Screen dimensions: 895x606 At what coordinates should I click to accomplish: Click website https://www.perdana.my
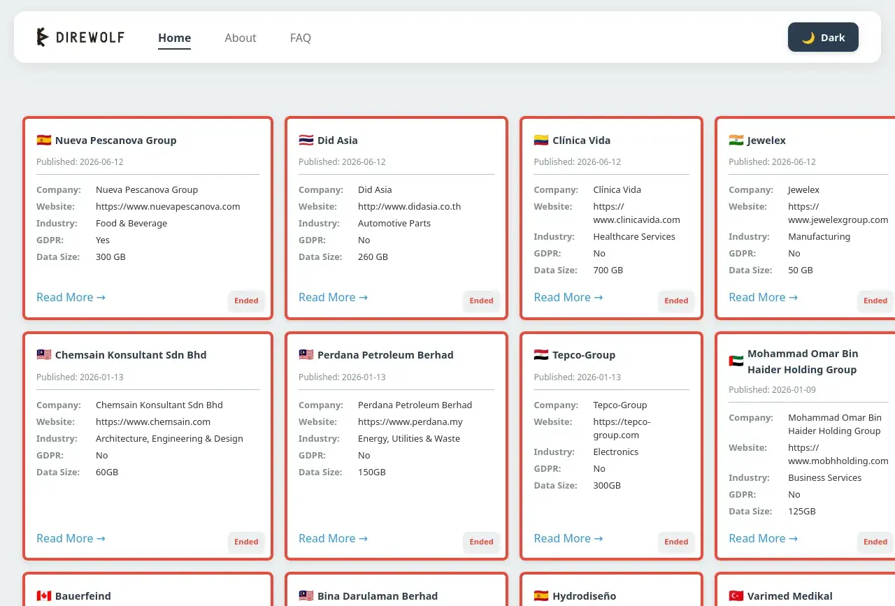410,421
